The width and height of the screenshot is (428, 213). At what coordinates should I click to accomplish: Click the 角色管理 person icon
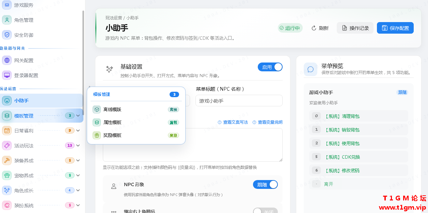[x=7, y=20]
